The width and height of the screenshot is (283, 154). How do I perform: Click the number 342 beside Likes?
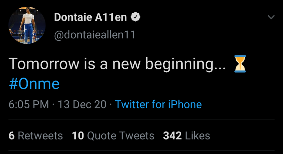coord(172,136)
